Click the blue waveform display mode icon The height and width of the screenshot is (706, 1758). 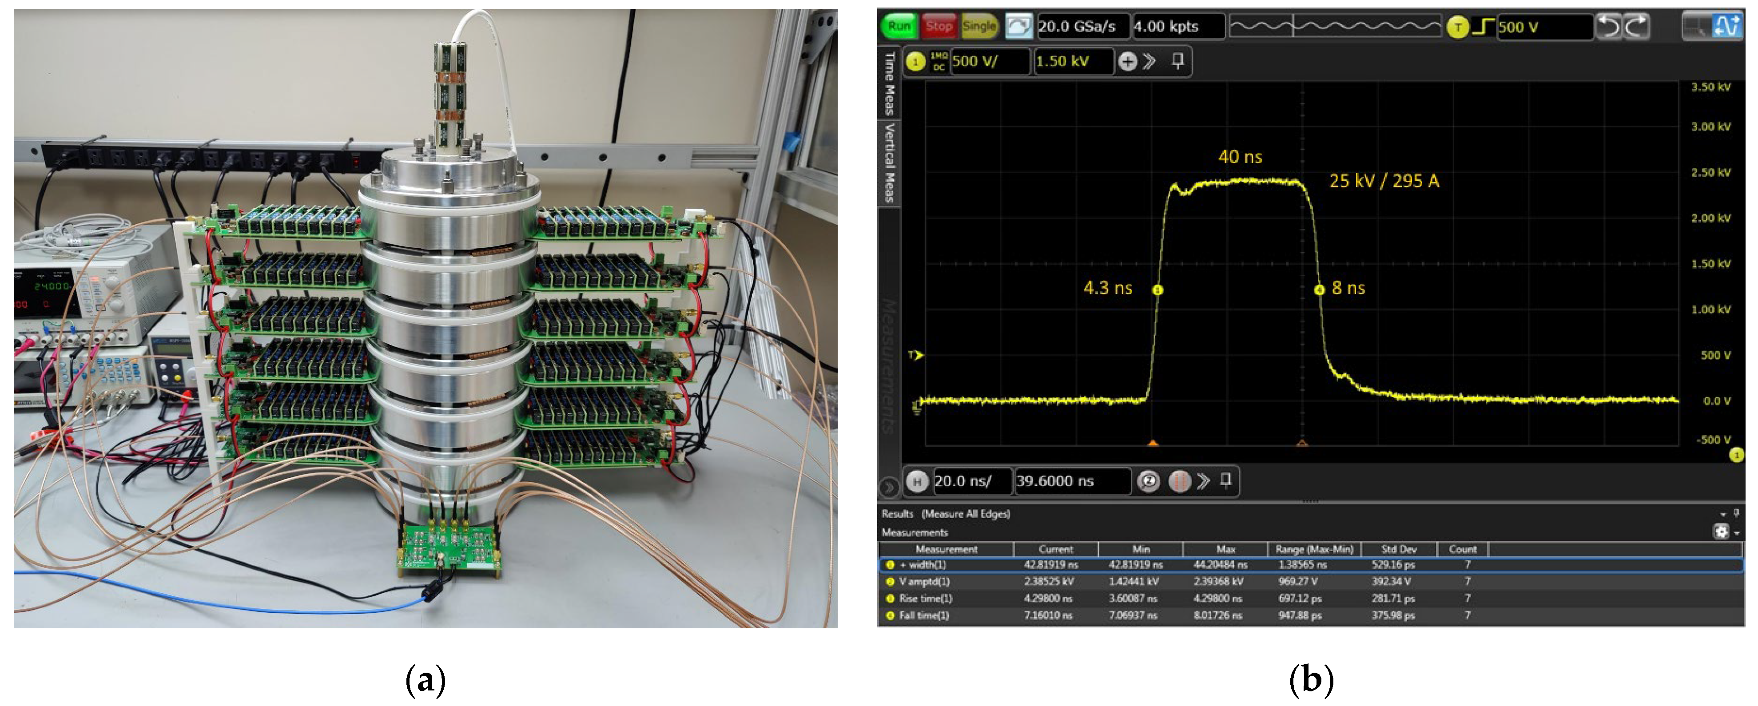pyautogui.click(x=1727, y=27)
